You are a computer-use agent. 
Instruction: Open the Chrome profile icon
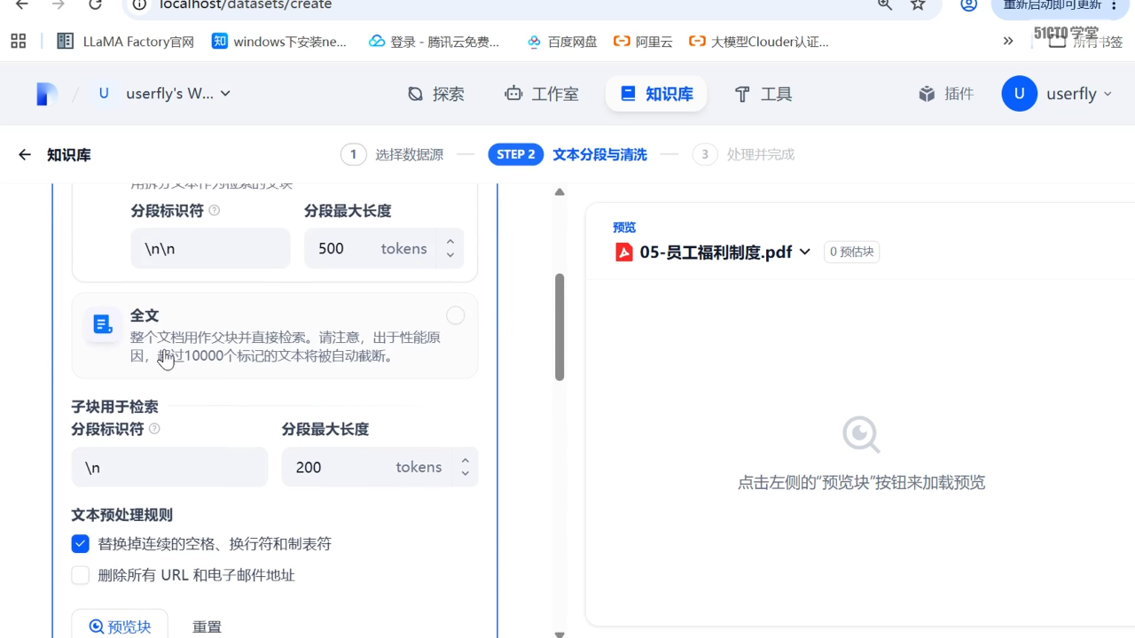(x=969, y=5)
